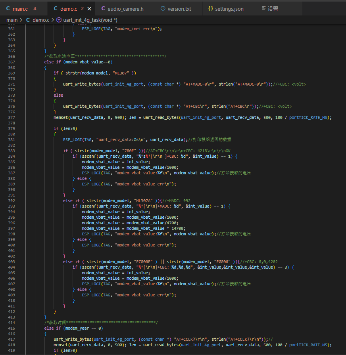Close the demo.c tab
The image size is (346, 355).
(x=89, y=9)
